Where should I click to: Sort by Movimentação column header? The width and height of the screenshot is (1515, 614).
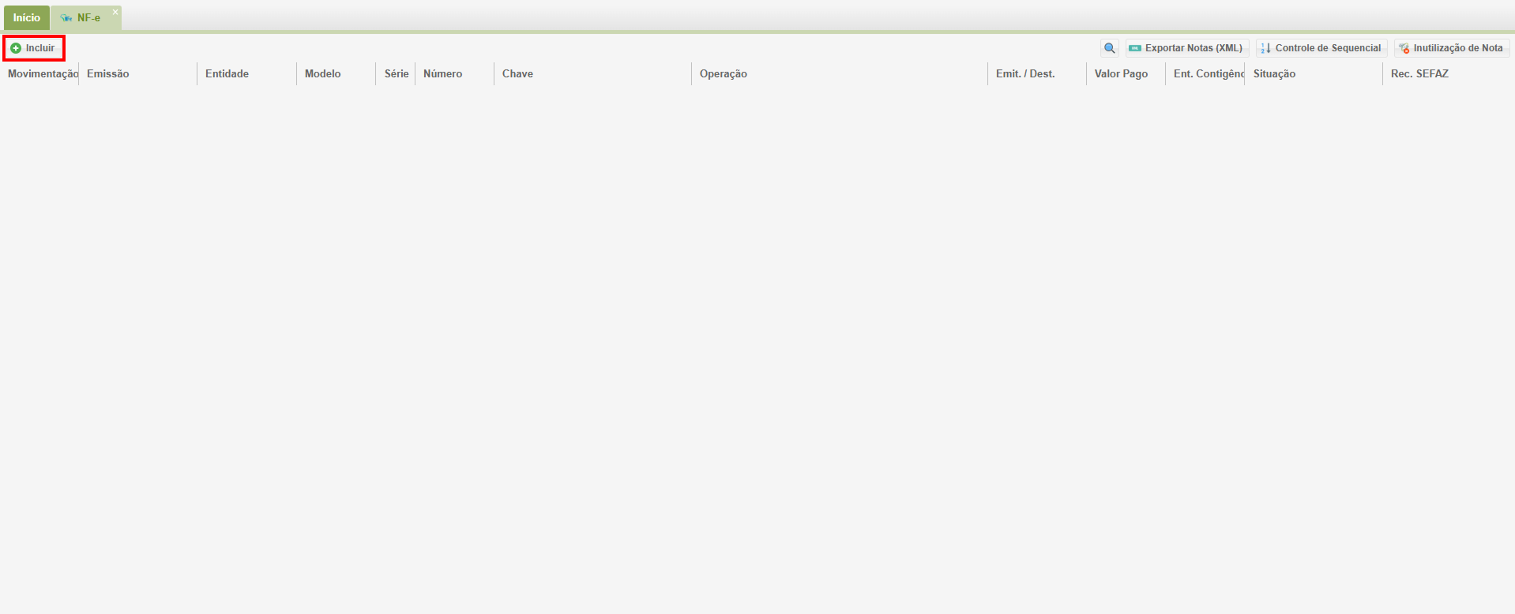tap(42, 73)
